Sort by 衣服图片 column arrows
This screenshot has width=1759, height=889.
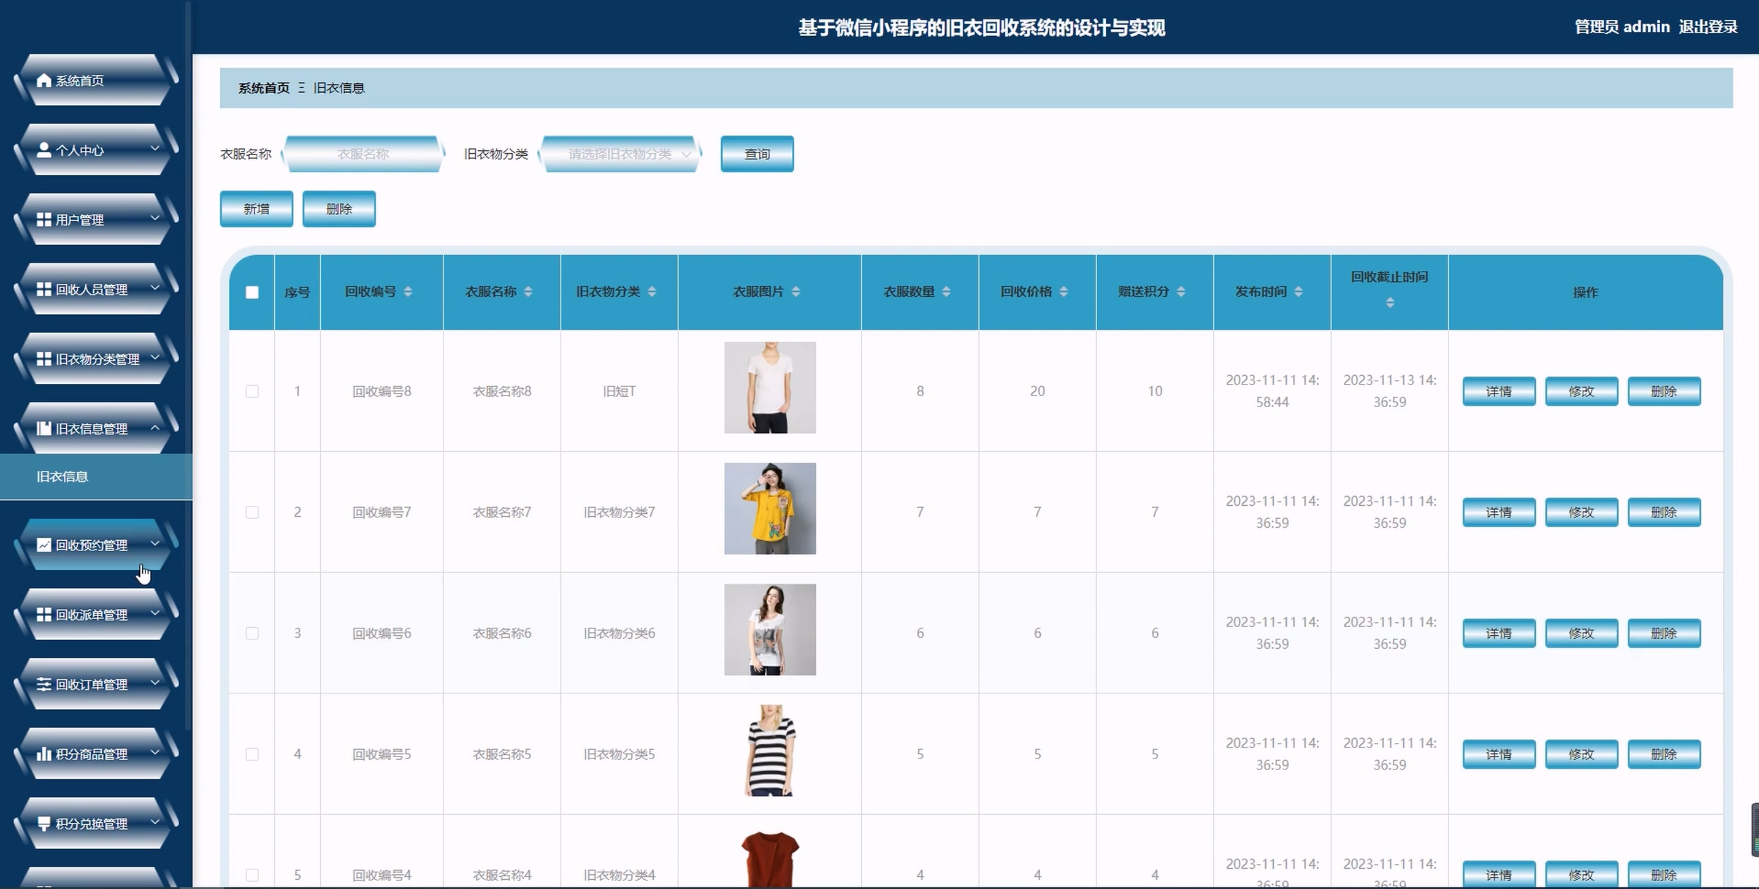click(x=795, y=292)
